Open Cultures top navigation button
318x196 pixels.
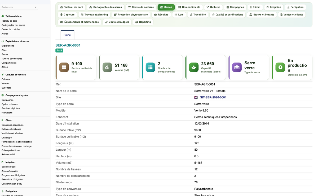click(x=213, y=7)
